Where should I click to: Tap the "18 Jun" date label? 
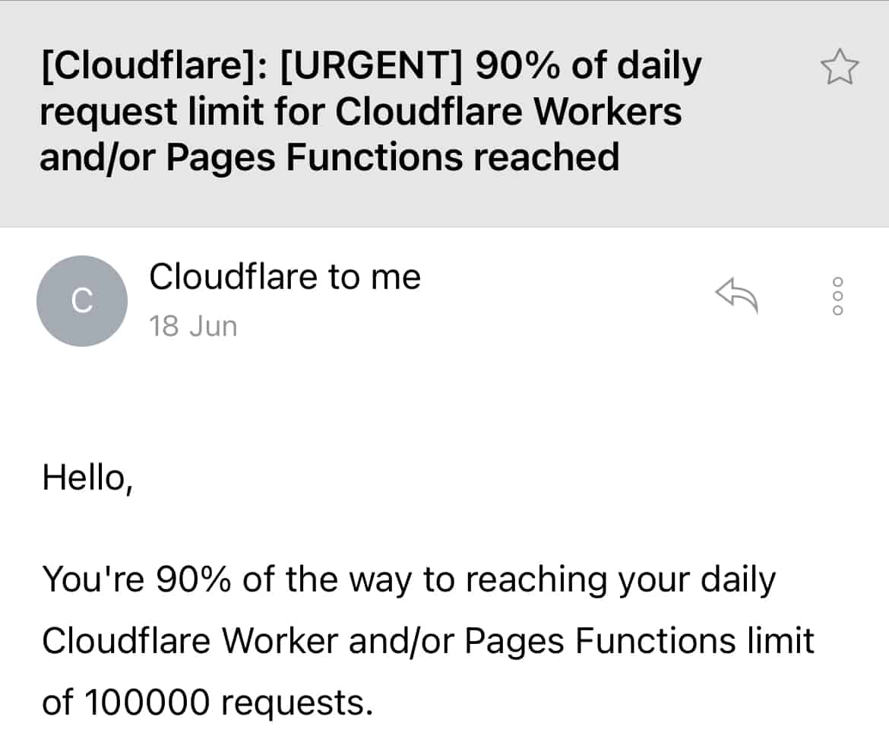(x=193, y=326)
